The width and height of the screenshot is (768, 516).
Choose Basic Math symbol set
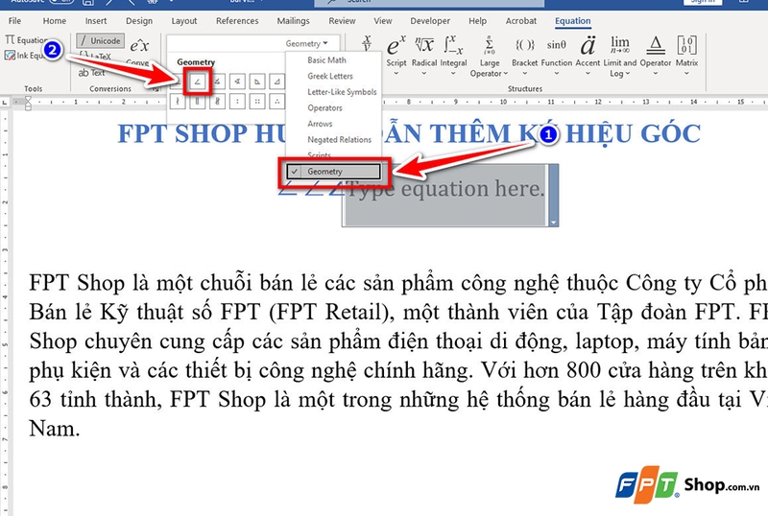(x=326, y=59)
